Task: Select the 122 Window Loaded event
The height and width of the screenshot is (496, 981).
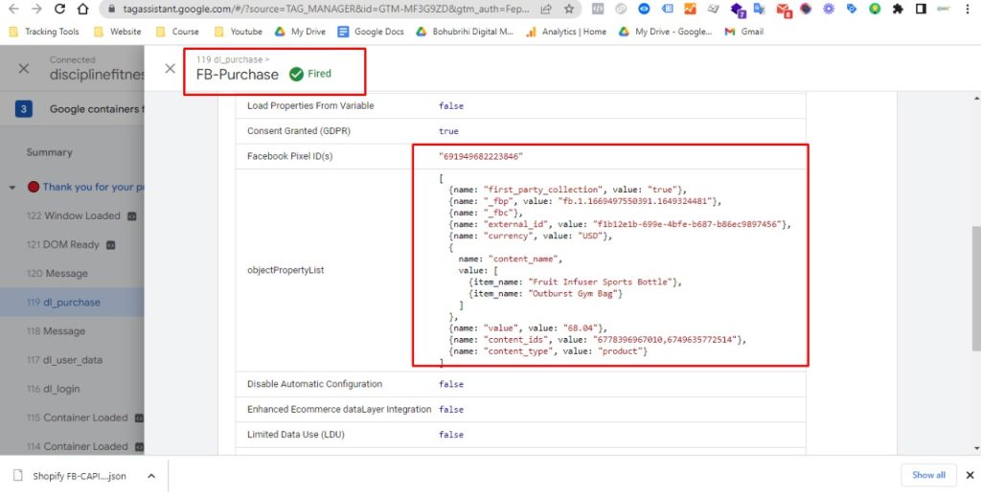Action: point(74,216)
